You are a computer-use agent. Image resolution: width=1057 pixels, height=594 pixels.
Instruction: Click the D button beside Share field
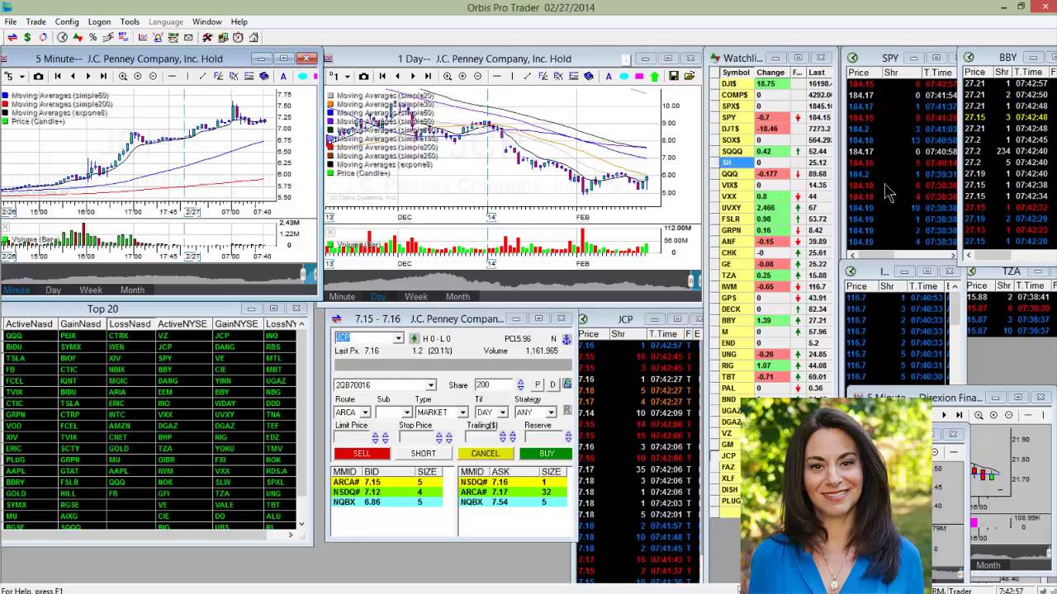(552, 384)
